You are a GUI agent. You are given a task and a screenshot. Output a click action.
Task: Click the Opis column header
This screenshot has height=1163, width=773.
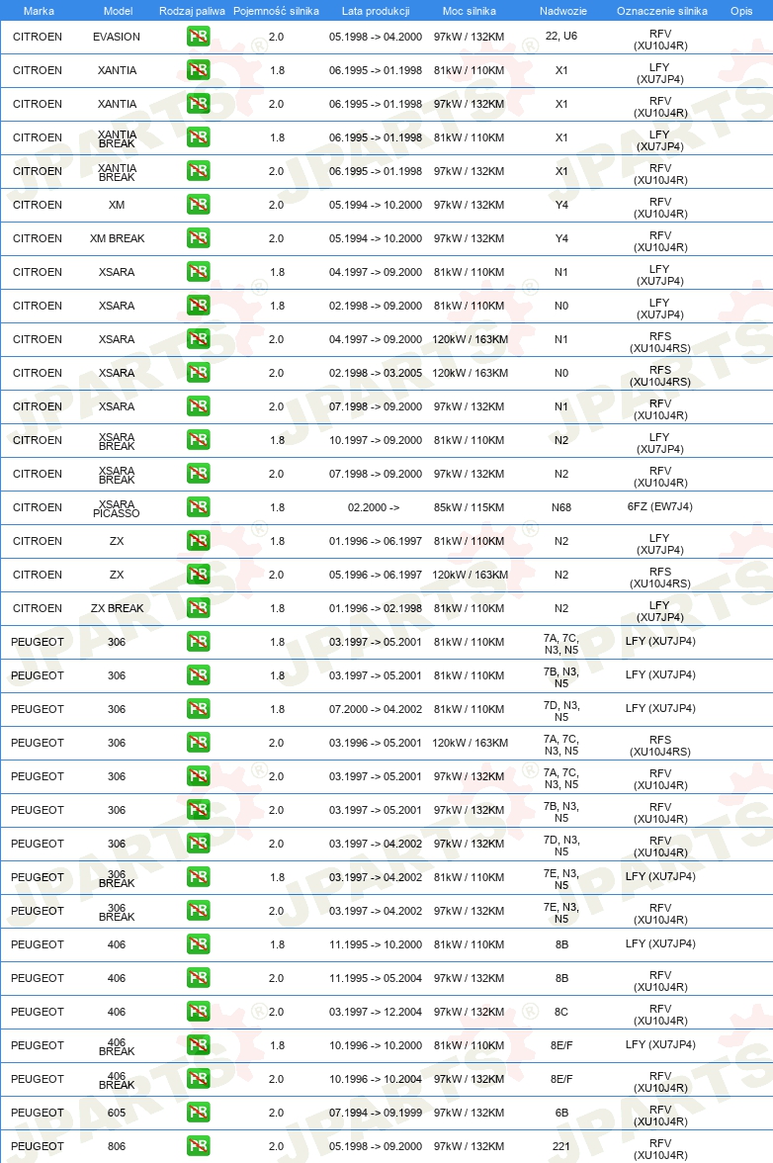[x=741, y=11]
